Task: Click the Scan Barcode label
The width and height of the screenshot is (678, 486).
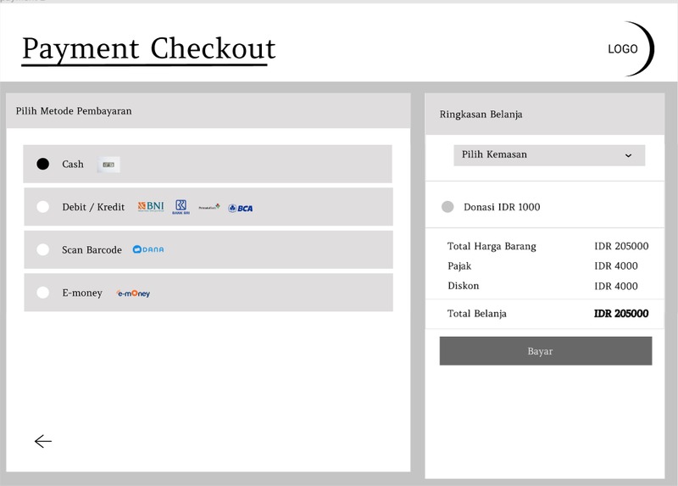Action: (92, 250)
